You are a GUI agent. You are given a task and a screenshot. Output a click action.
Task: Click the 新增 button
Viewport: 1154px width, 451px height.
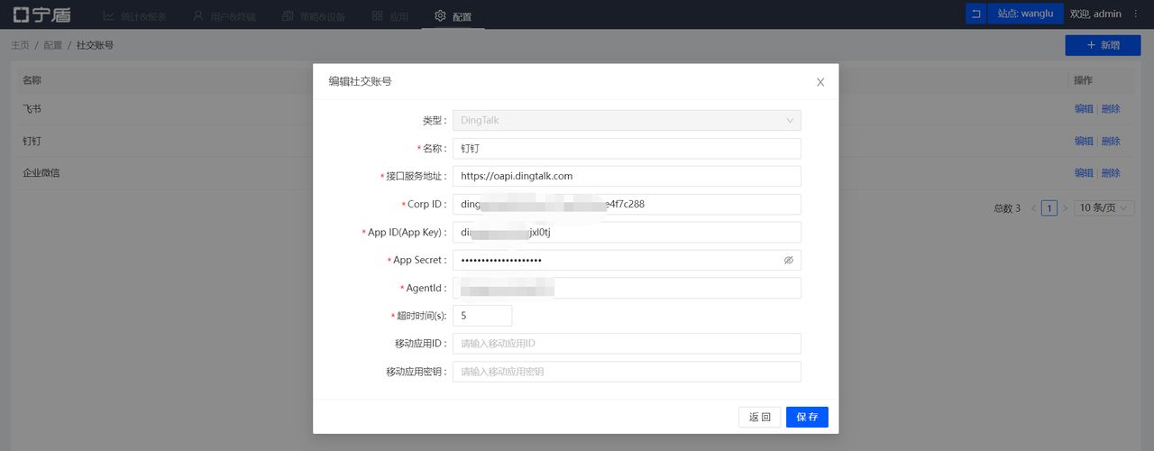[x=1104, y=45]
